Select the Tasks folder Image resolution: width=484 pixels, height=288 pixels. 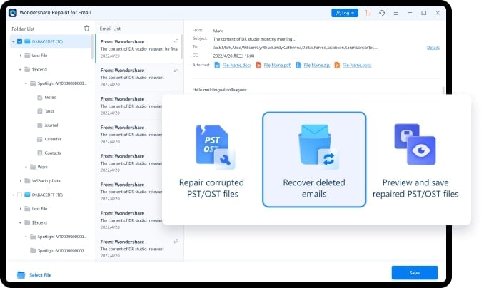(49, 111)
